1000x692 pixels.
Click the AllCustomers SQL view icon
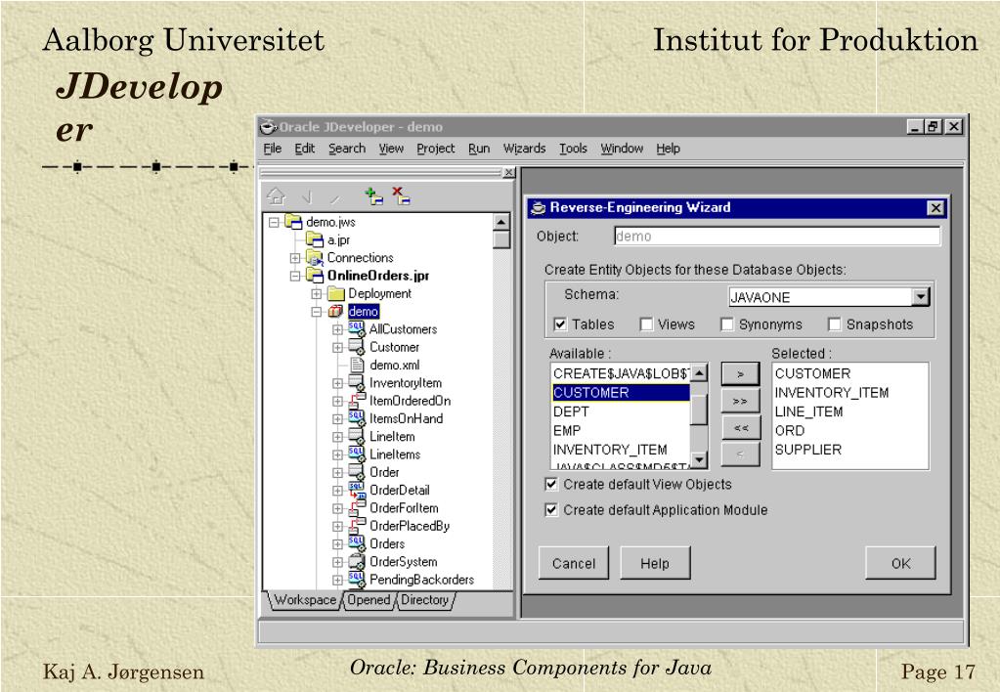(357, 329)
